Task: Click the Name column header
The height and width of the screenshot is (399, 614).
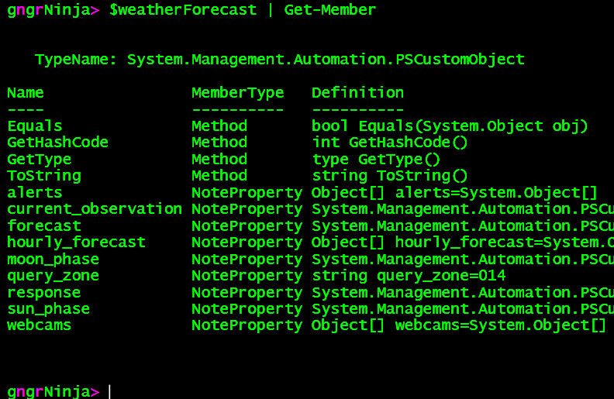Action: (26, 93)
